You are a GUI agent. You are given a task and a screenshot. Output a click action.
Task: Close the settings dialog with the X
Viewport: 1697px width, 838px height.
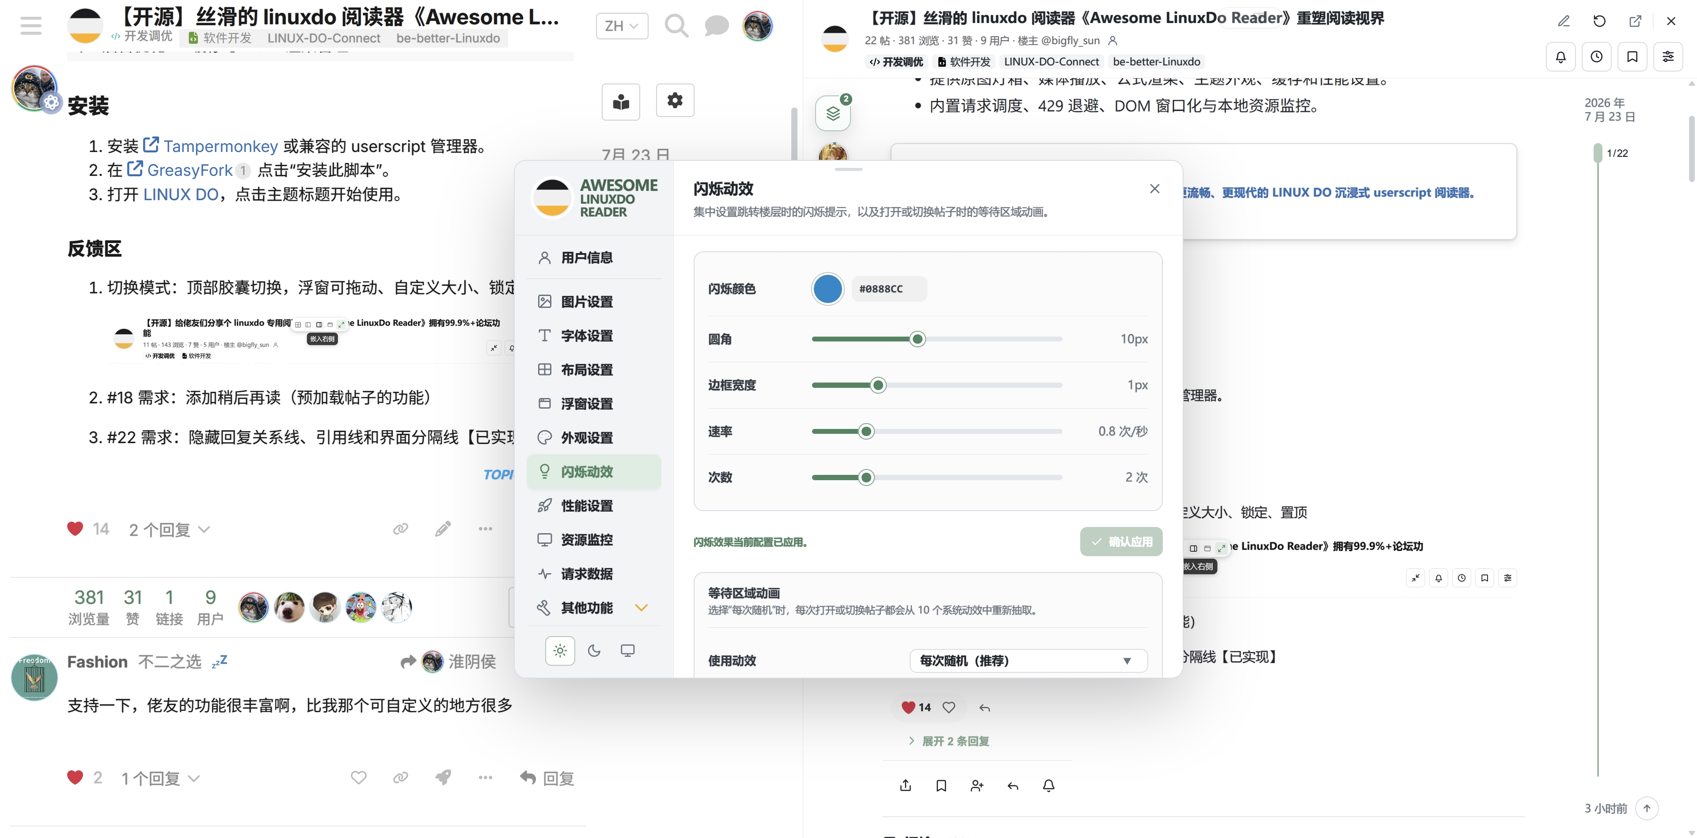coord(1154,189)
